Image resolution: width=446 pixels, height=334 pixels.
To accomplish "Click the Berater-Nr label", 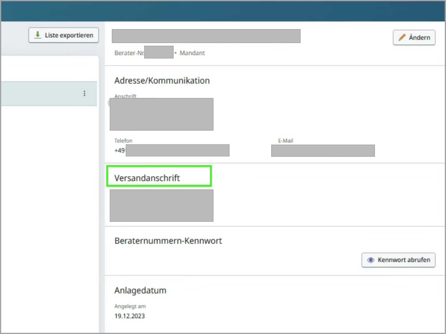I will [129, 53].
